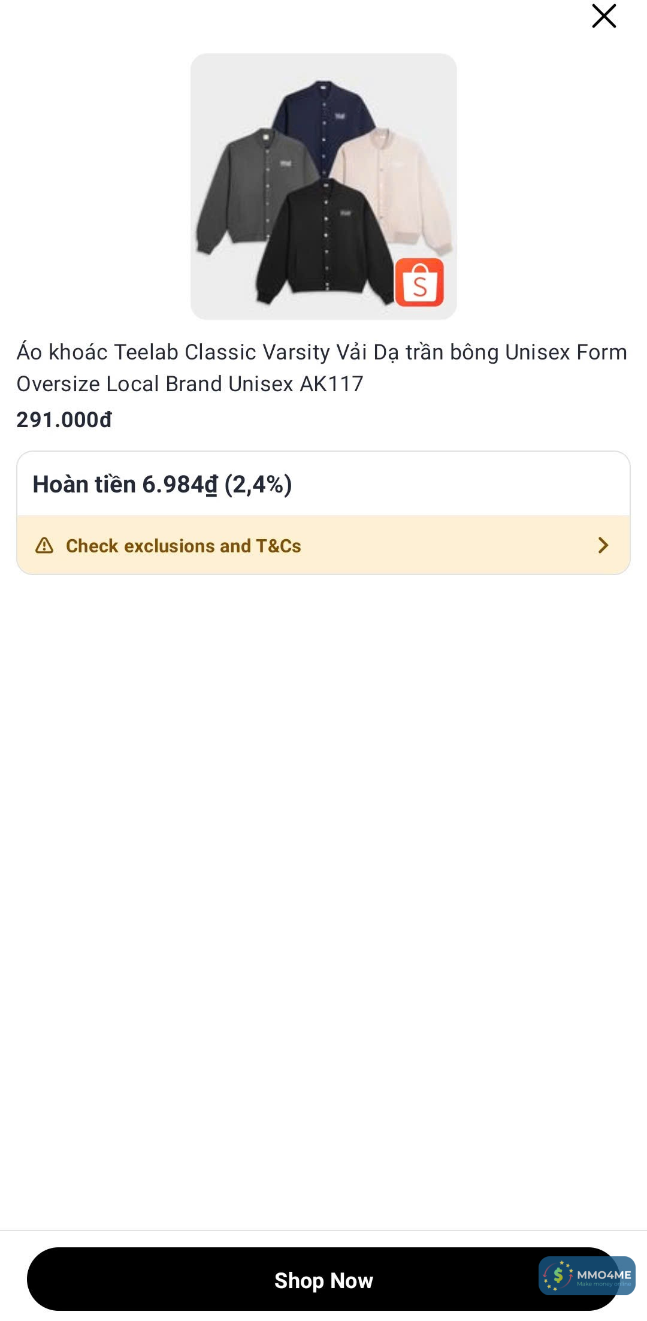
Task: Tap the orange Shopee bag badge
Action: point(419,282)
